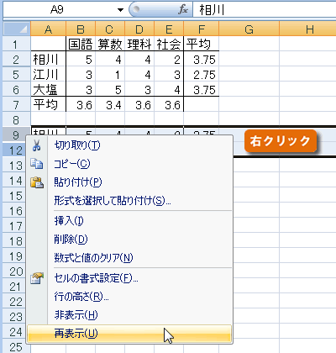Image resolution: width=336 pixels, height=353 pixels.
Task: Click the Format Cells icon
Action: (37, 278)
